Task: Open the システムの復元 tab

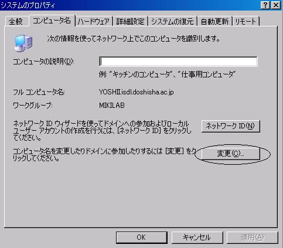Action: pyautogui.click(x=172, y=21)
